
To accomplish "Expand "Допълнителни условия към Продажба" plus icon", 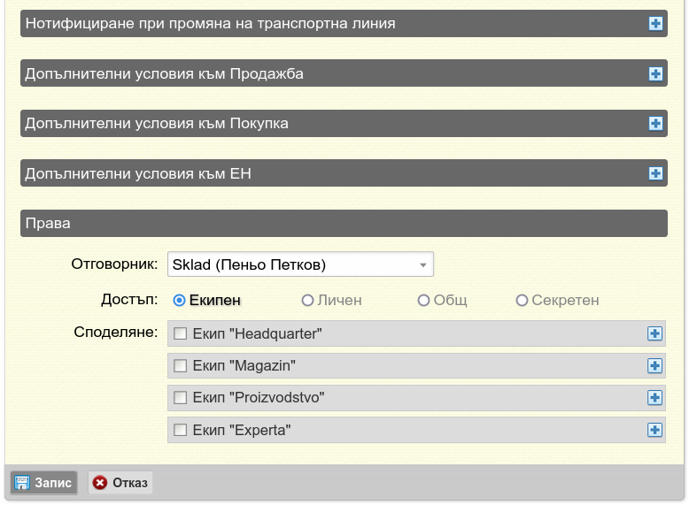I will 655,73.
